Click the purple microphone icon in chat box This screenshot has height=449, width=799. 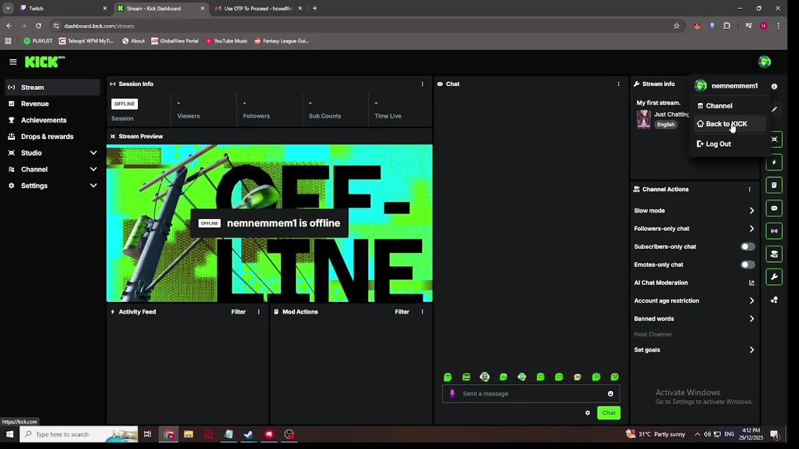point(453,393)
